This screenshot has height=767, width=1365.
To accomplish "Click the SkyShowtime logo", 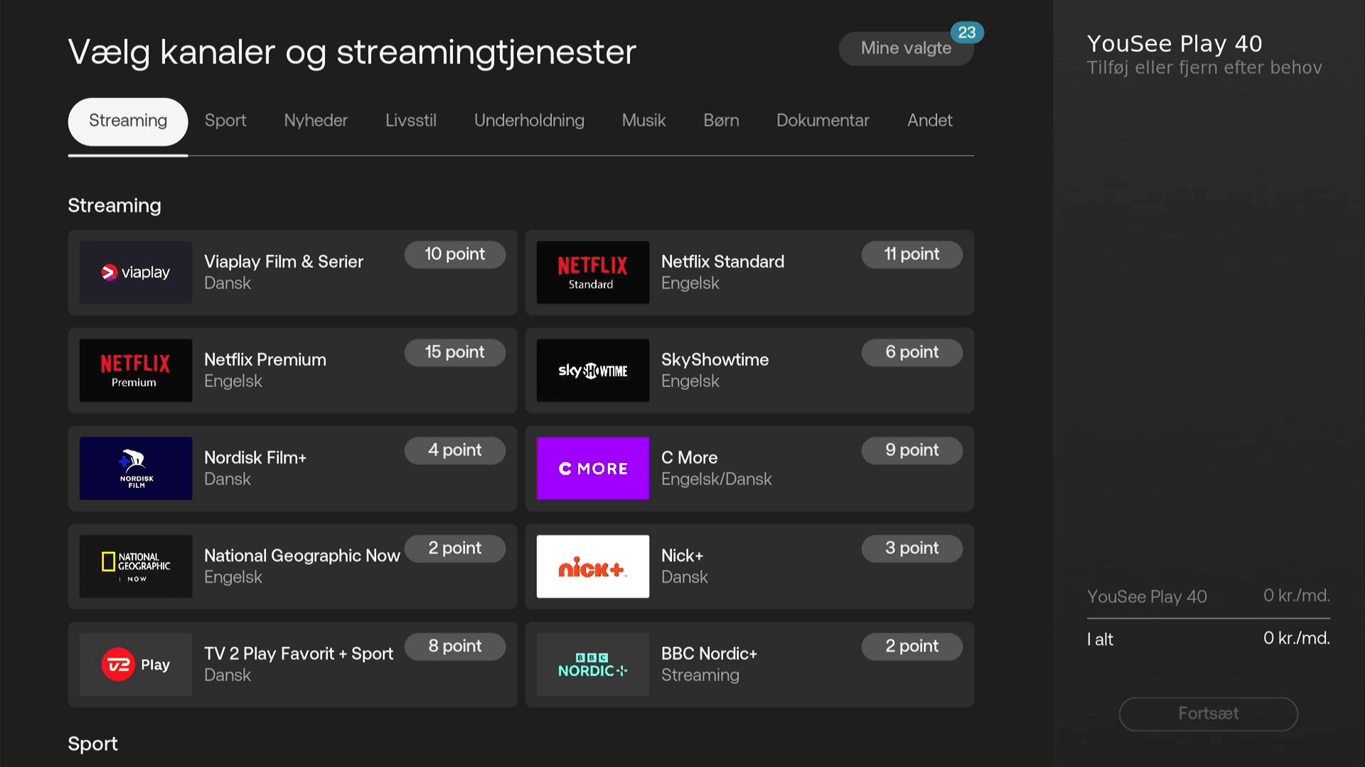I will tap(593, 371).
